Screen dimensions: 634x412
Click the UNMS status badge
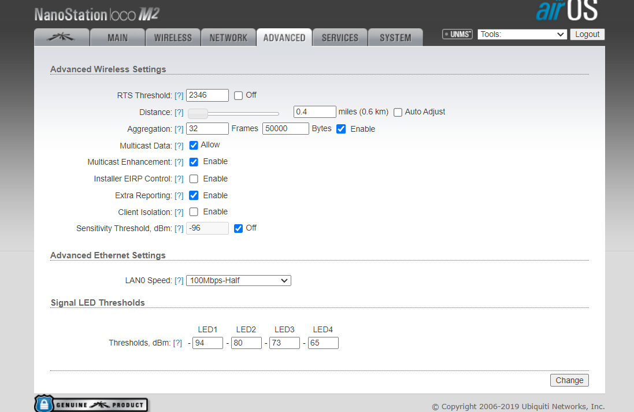[x=457, y=35]
